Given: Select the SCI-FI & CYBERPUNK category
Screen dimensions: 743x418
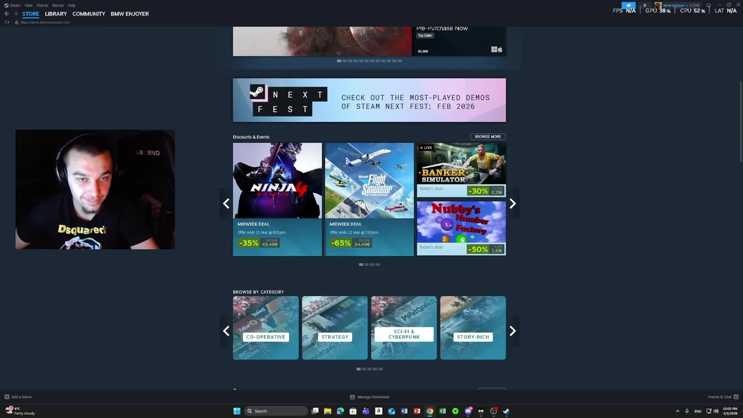Looking at the screenshot, I should (404, 328).
